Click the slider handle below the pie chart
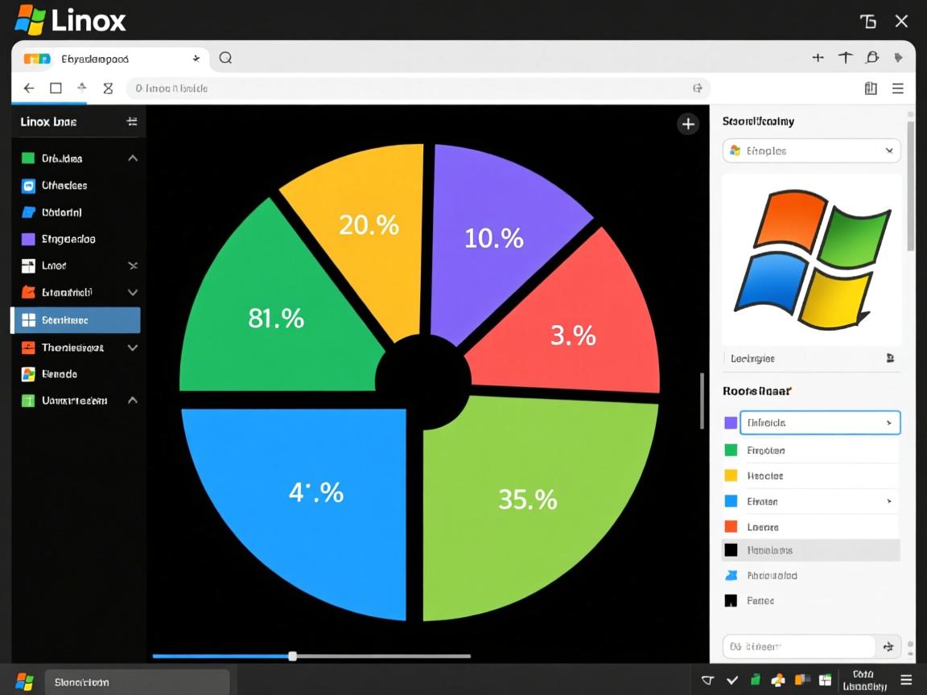927x695 pixels. [x=292, y=656]
